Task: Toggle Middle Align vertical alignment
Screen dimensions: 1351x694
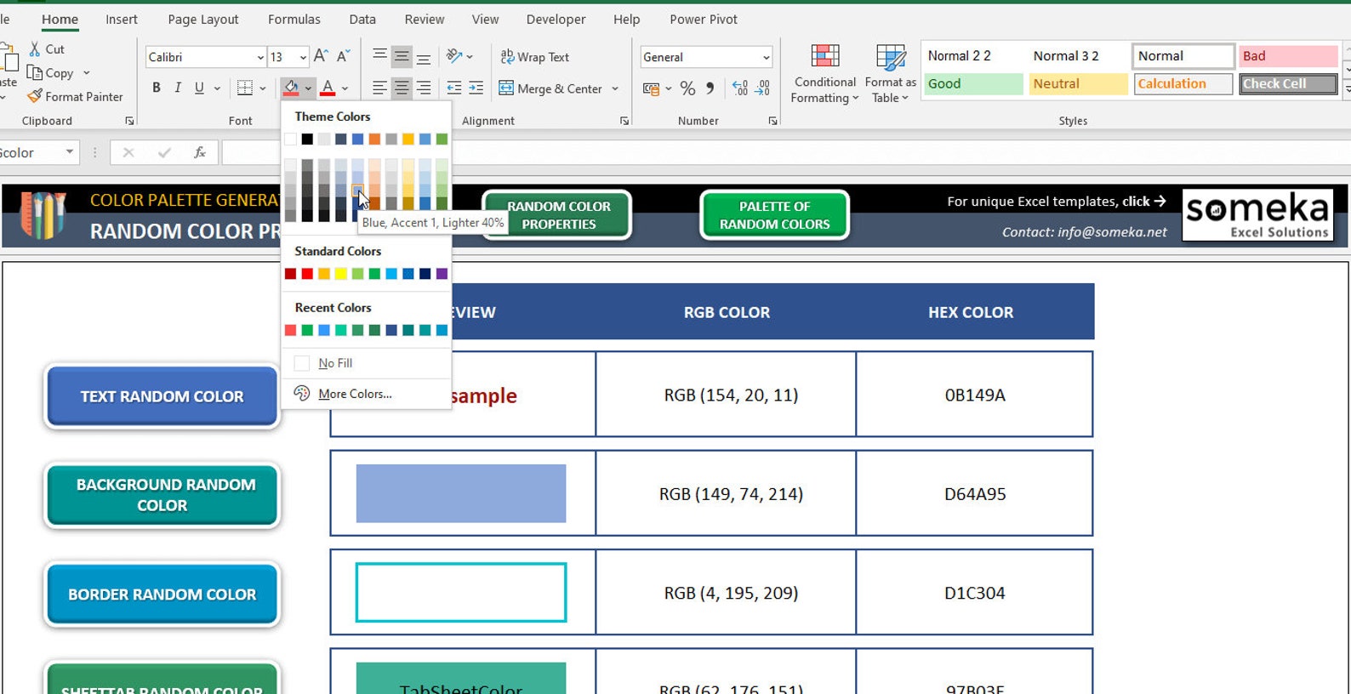Action: [x=402, y=56]
